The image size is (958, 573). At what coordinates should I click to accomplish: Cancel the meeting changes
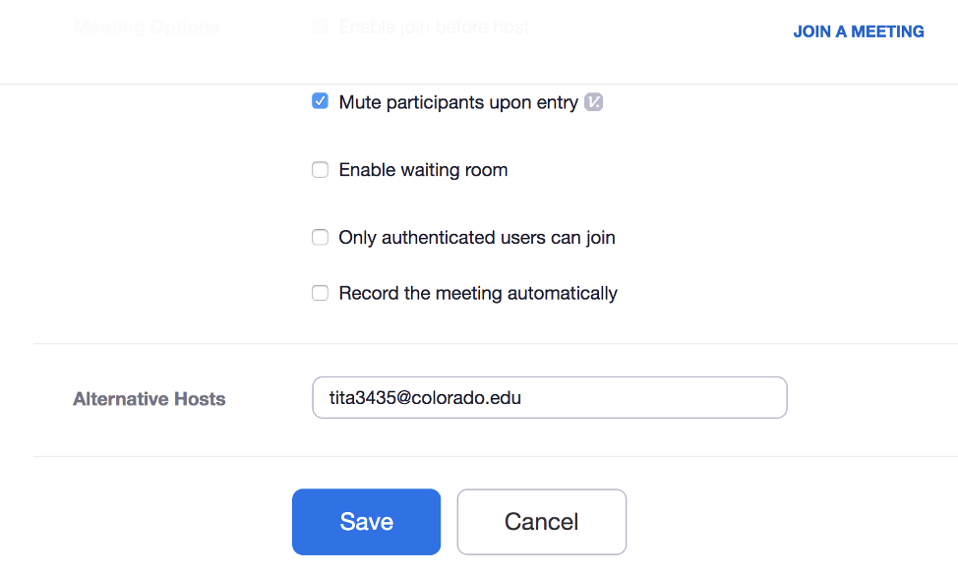coord(541,522)
